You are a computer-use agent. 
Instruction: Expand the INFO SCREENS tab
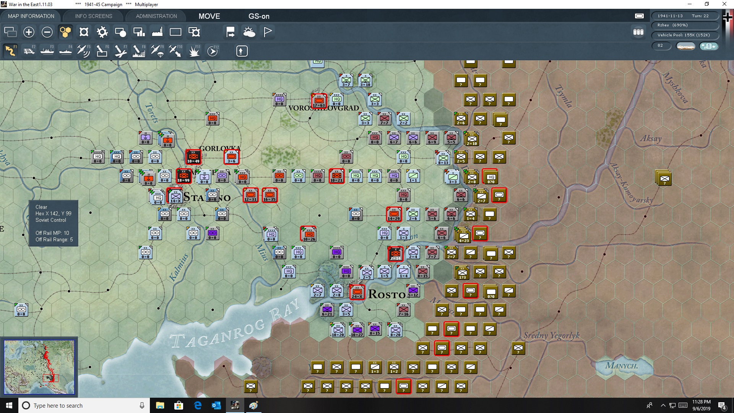[93, 16]
